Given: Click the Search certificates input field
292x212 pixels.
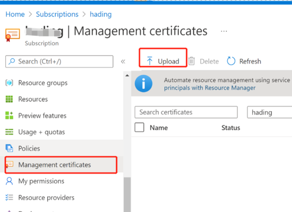Looking at the screenshot, I should [186, 112].
